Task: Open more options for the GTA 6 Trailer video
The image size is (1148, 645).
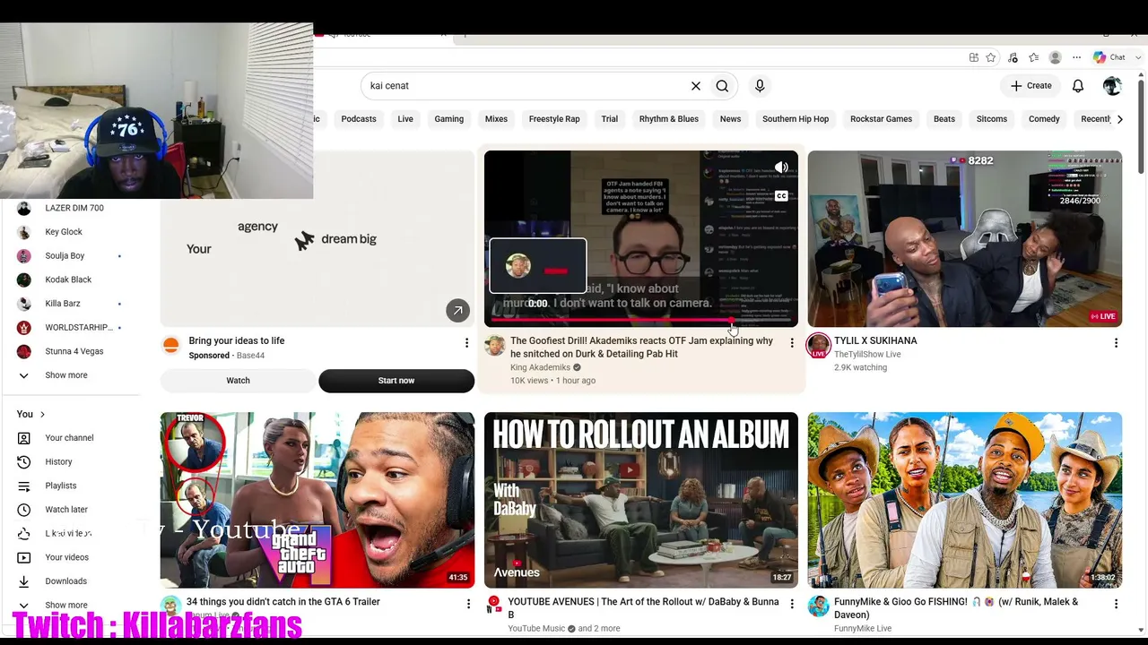Action: pos(468,605)
